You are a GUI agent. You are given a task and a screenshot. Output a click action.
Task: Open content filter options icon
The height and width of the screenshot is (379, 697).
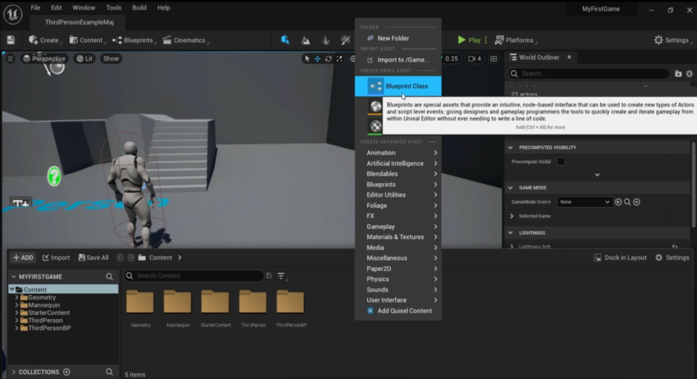click(281, 276)
